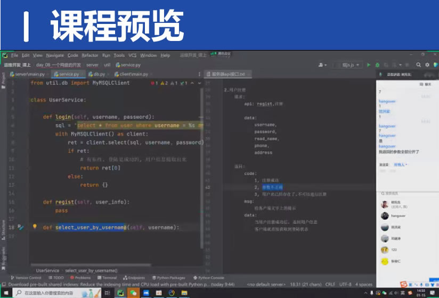
Task: Click the '<no default server>' status entry
Action: [x=266, y=284]
